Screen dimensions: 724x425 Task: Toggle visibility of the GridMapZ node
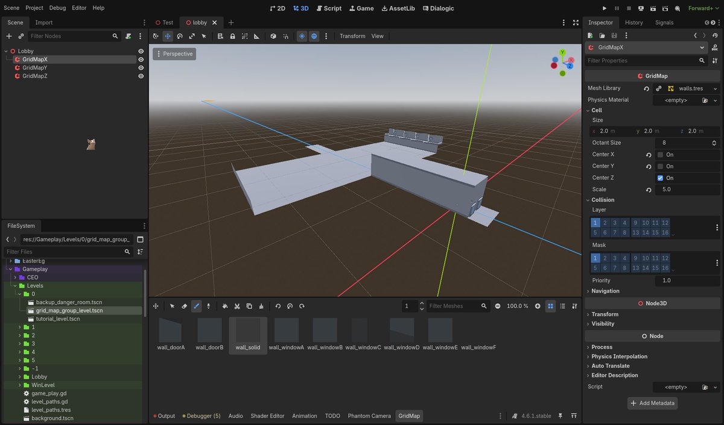[141, 76]
